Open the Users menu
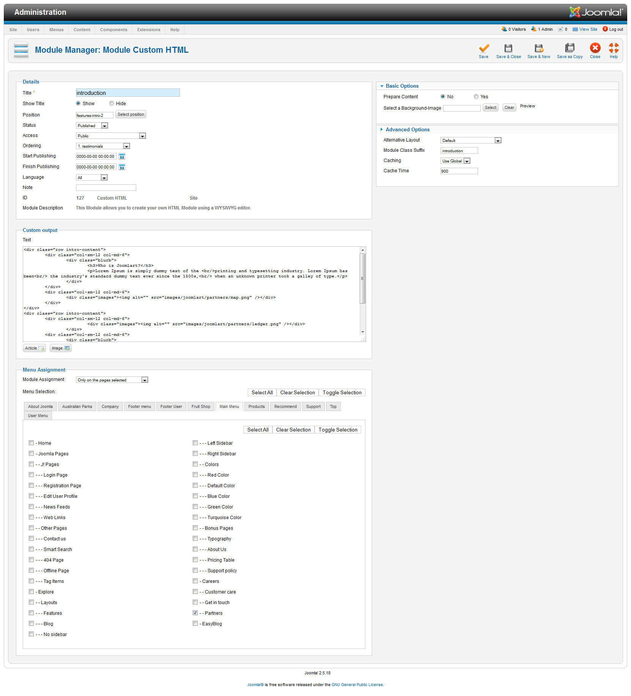Viewport: 631px width, 696px height. click(x=33, y=30)
